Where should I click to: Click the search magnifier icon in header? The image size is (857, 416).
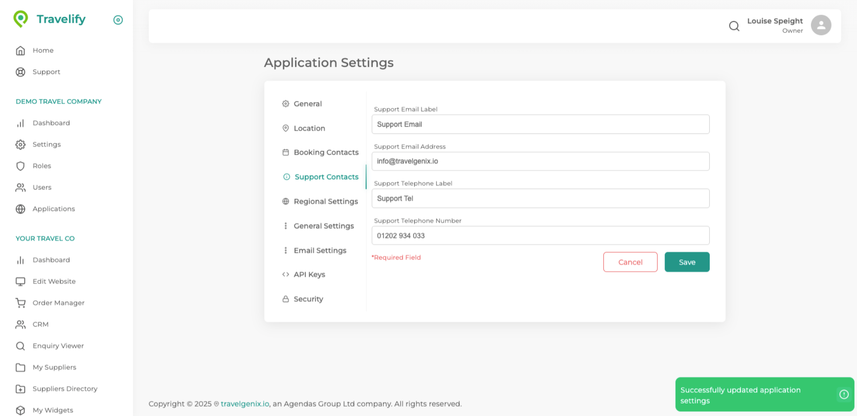(734, 26)
